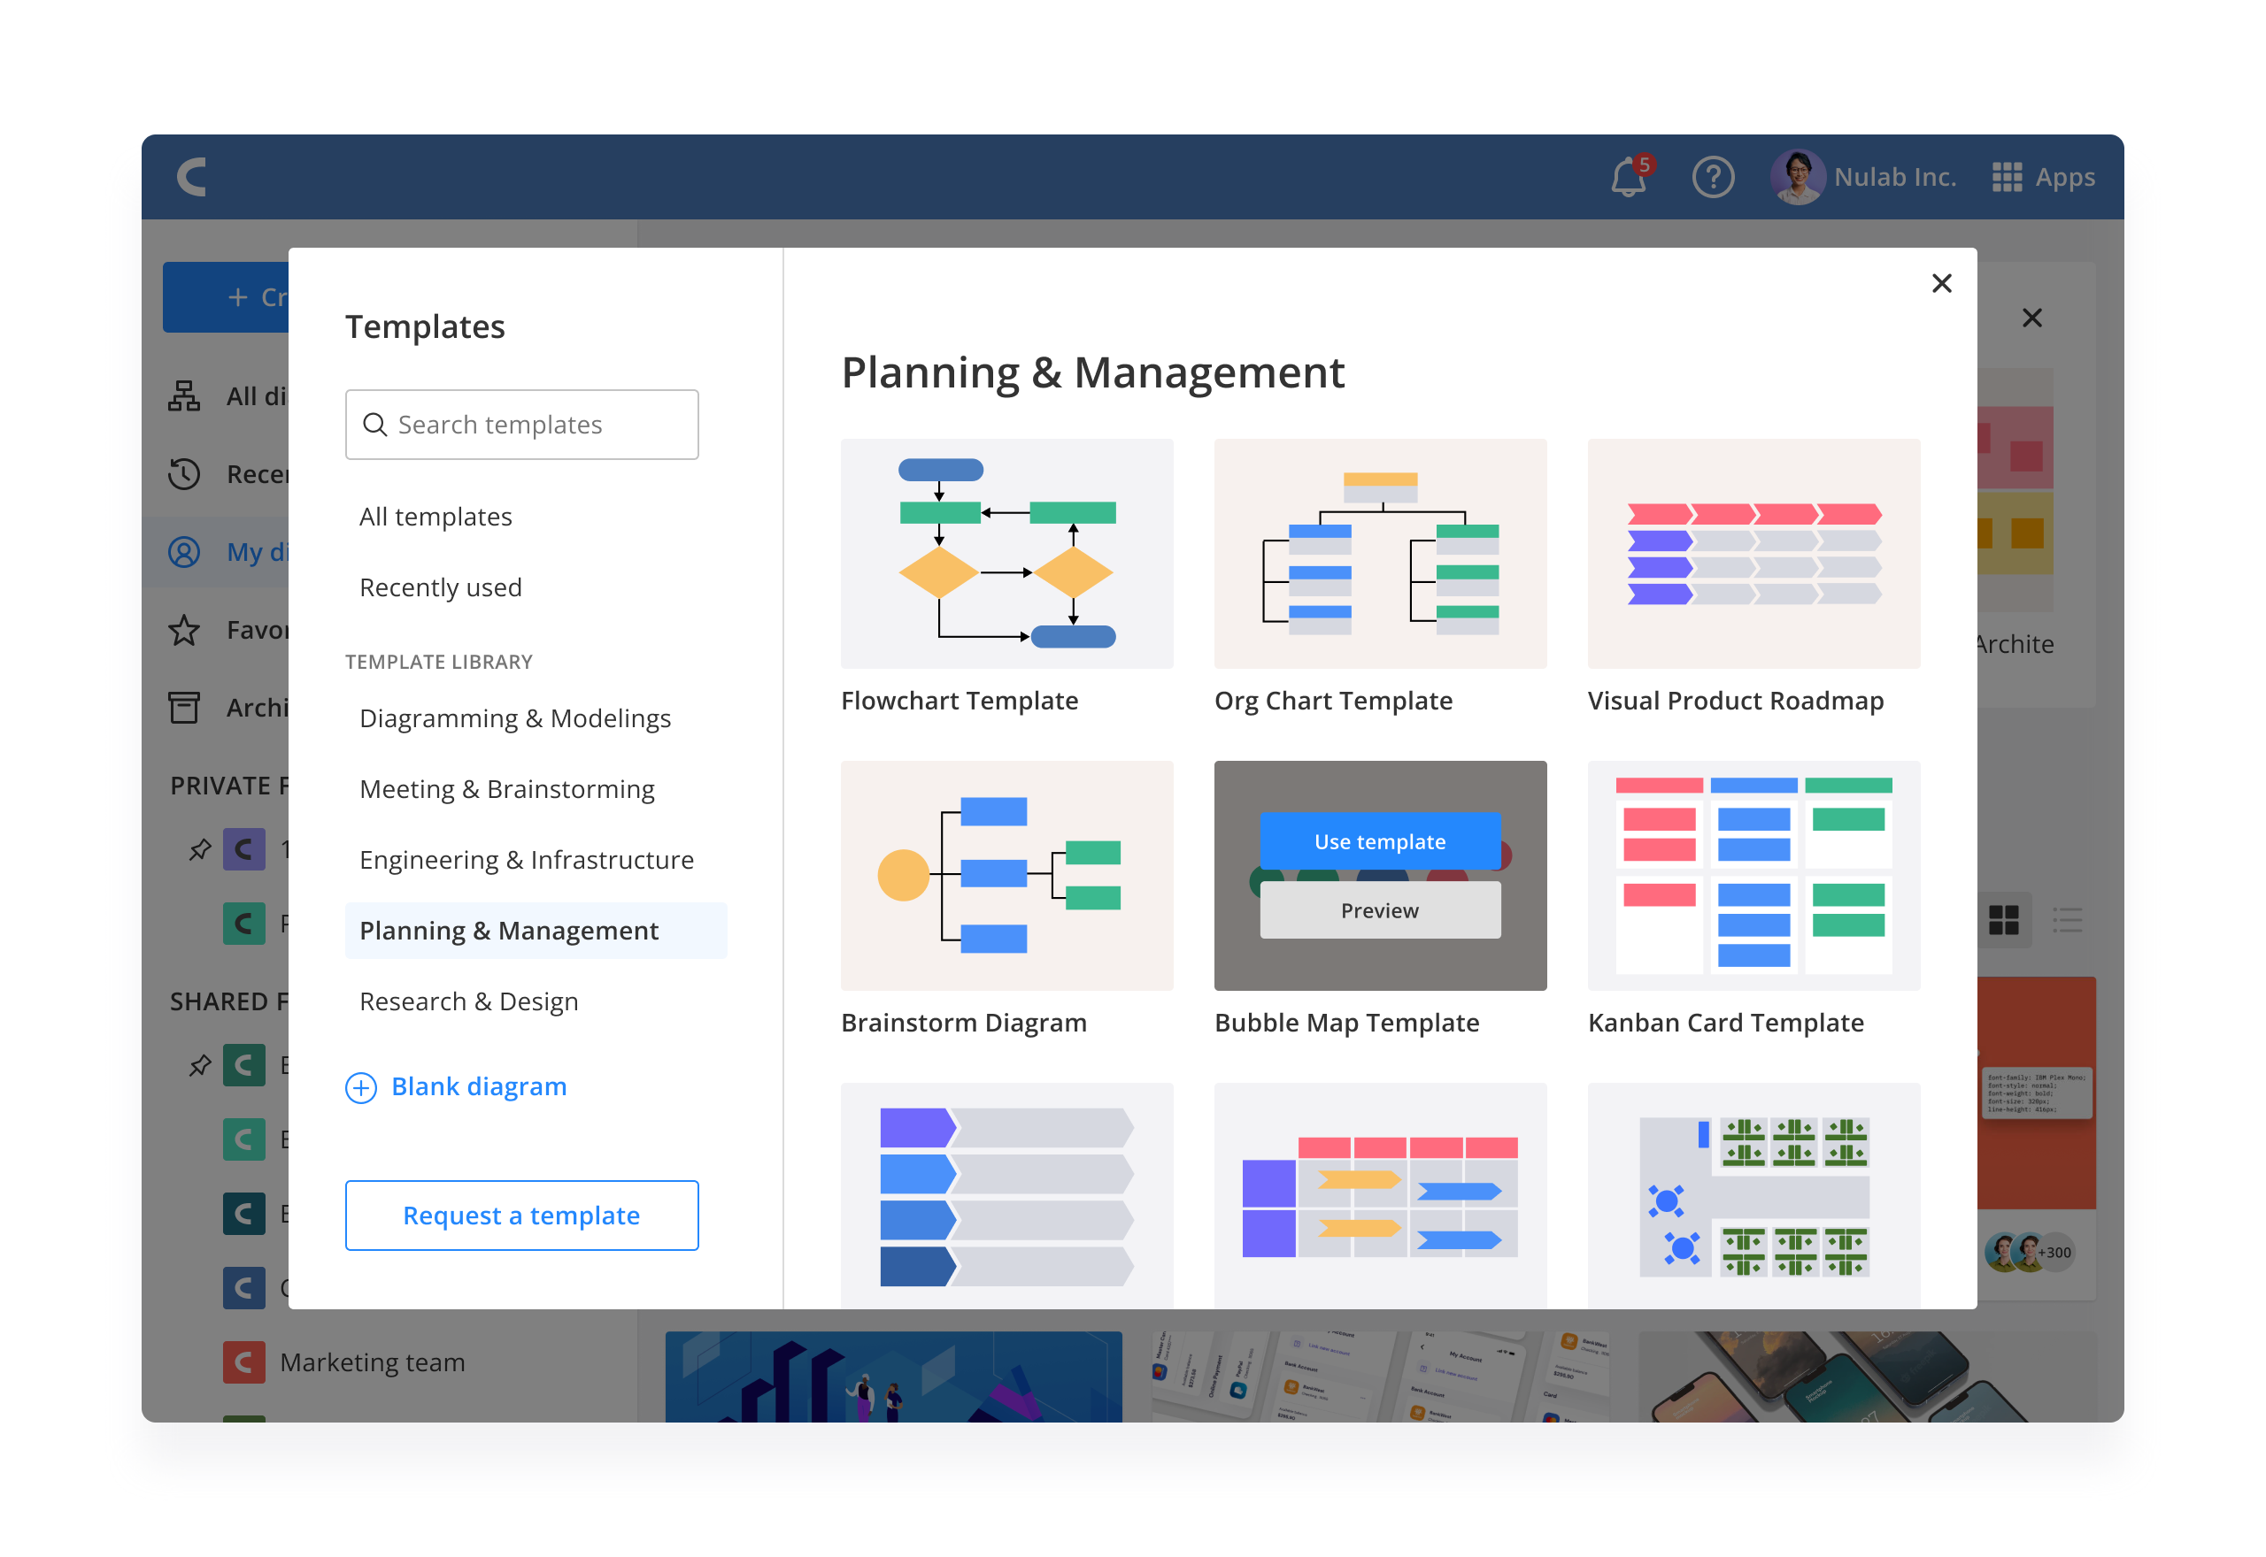Click Request a template button
Screen dimensions: 2266x1557
click(x=521, y=1216)
